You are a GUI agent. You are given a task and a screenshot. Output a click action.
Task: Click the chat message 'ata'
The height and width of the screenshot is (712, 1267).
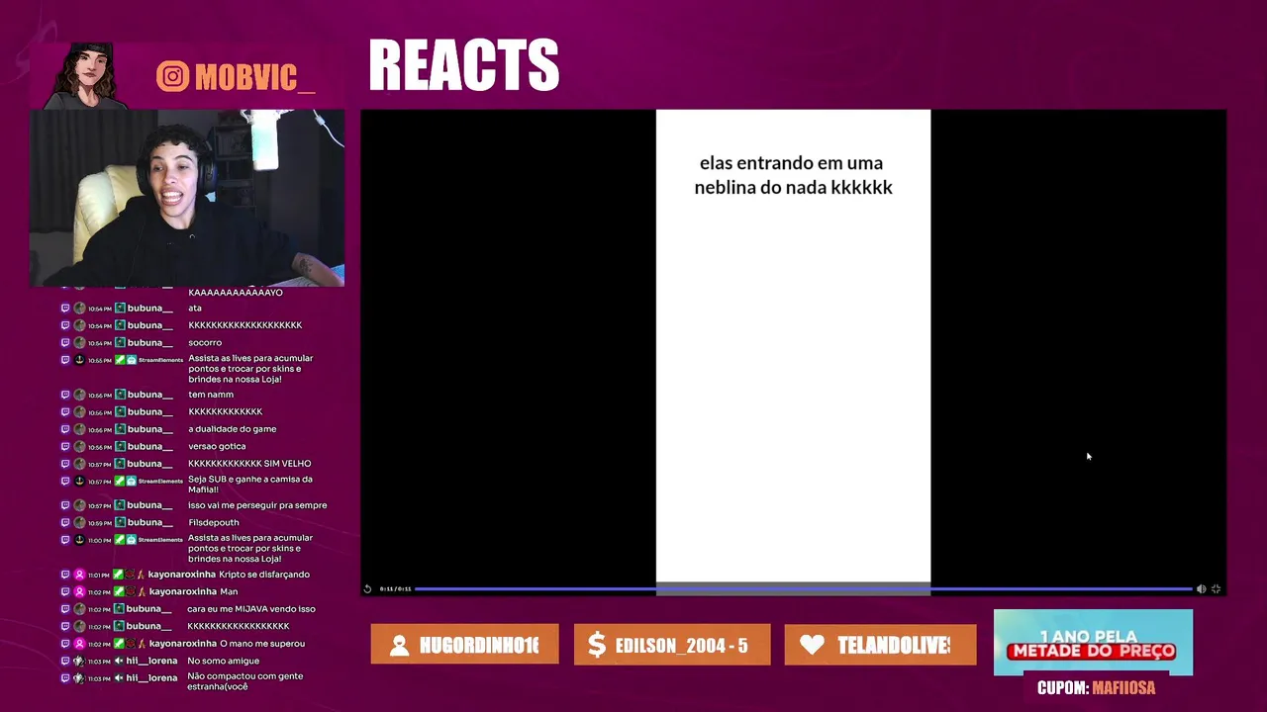195,309
